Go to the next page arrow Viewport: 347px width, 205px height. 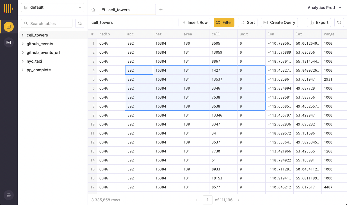(x=238, y=200)
